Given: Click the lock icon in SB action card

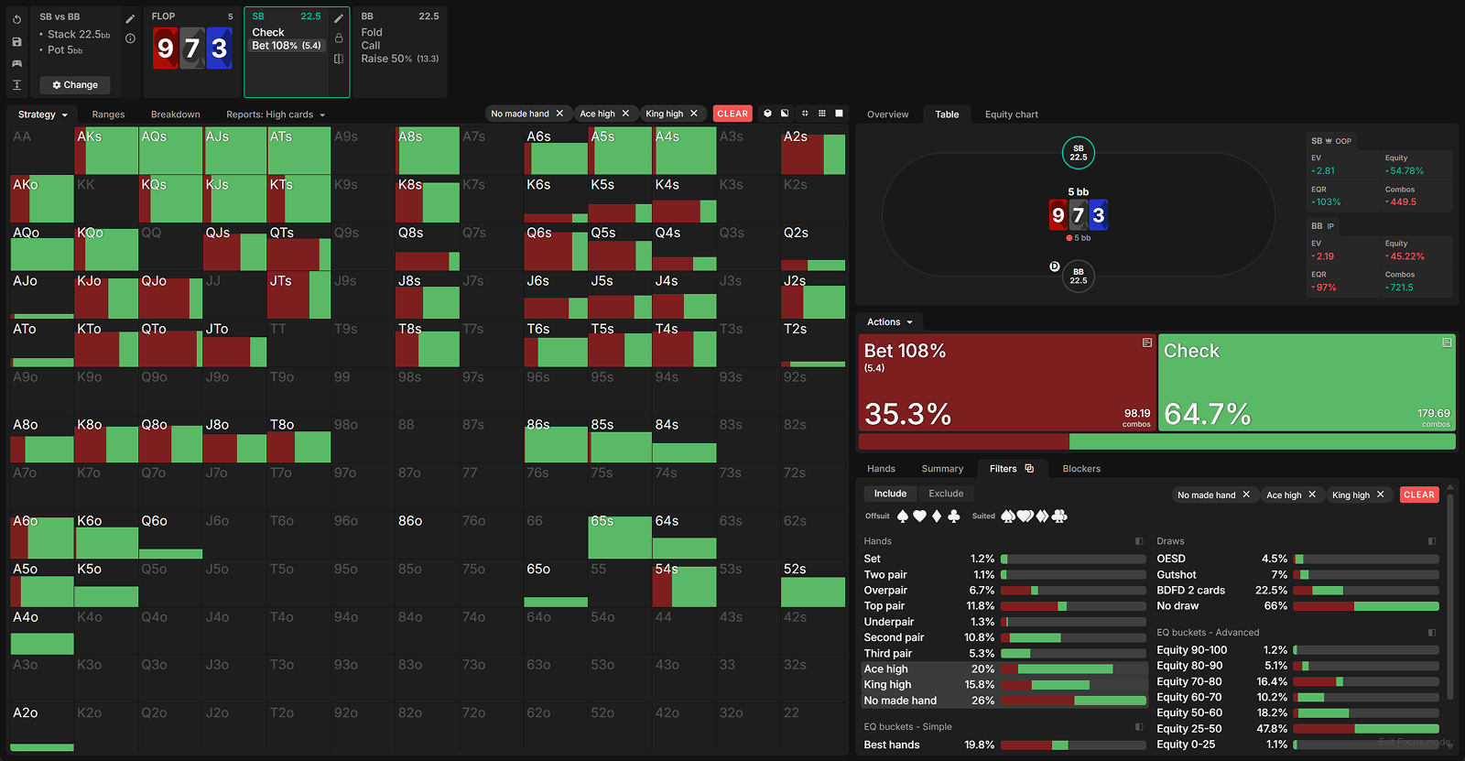Looking at the screenshot, I should point(339,38).
